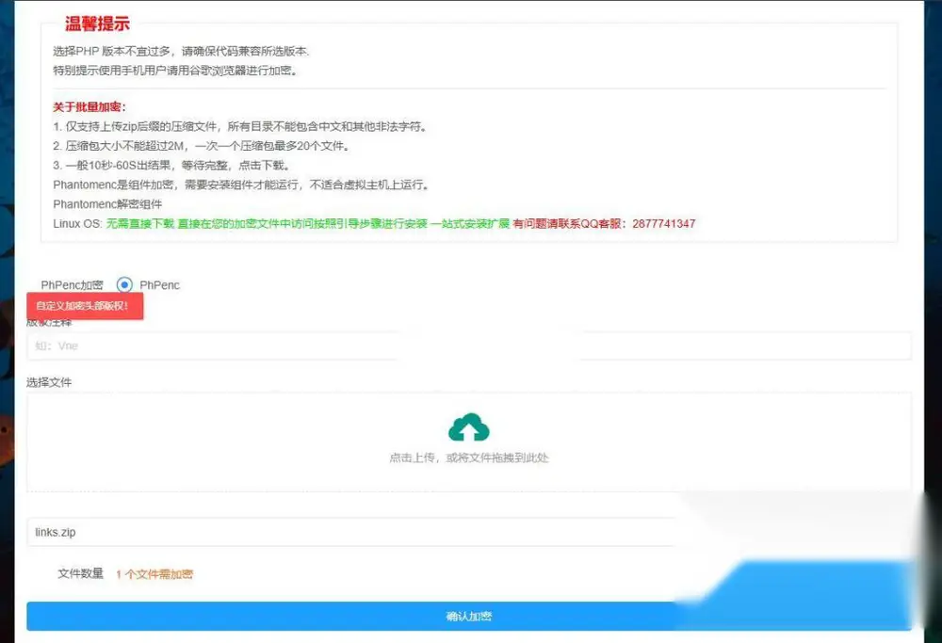Click the 温馨提示 heading
The height and width of the screenshot is (643, 942).
[x=97, y=24]
